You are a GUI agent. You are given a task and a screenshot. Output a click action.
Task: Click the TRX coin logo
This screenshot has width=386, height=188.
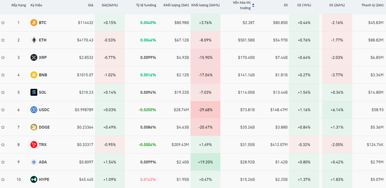33,144
